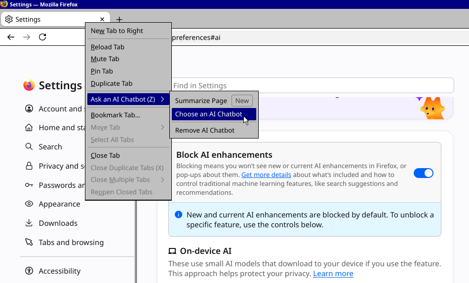Click the Downloads arrow icon in the sidebar
Screen dimensions: 469x283
click(x=29, y=223)
